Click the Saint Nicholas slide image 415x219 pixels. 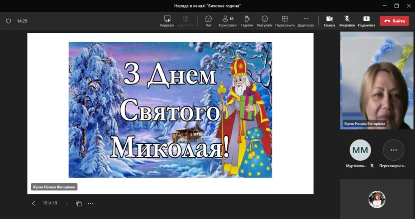pos(170,109)
